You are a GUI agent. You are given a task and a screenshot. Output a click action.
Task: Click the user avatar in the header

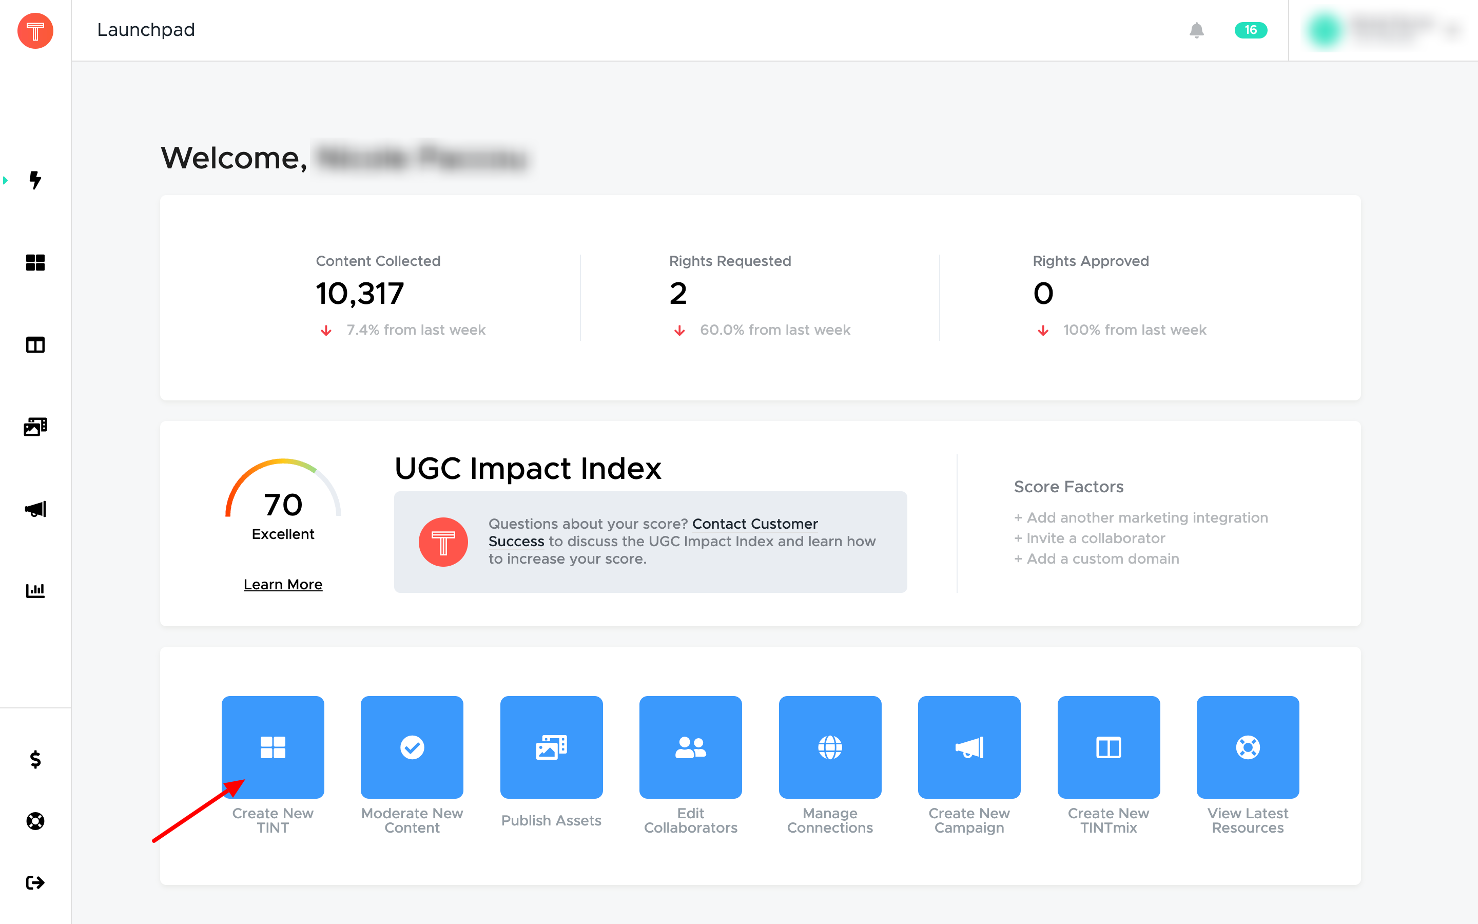[x=1324, y=30]
